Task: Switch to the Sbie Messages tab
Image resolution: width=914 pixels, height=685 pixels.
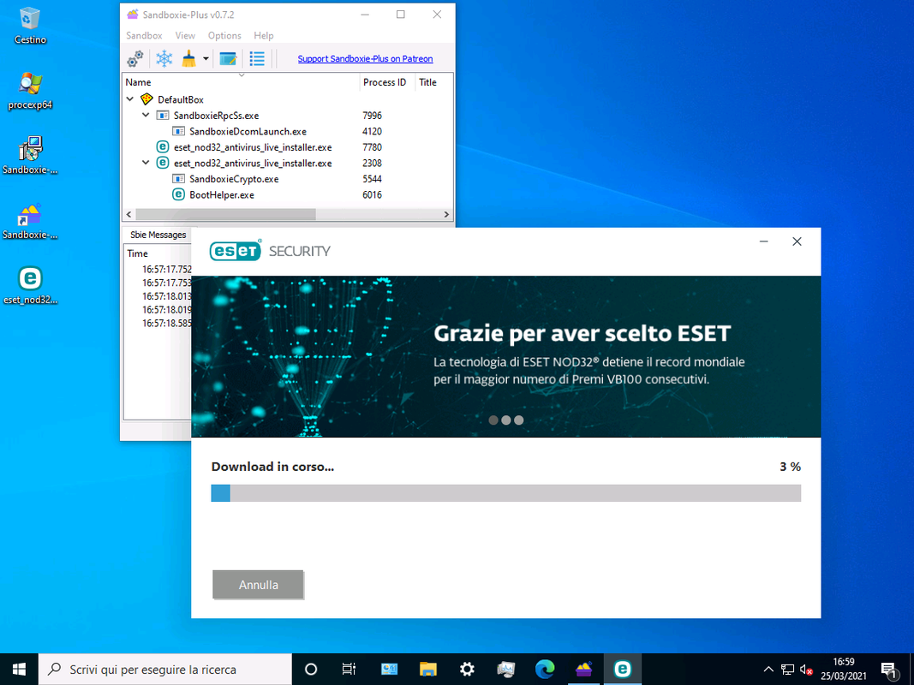Action: (158, 235)
